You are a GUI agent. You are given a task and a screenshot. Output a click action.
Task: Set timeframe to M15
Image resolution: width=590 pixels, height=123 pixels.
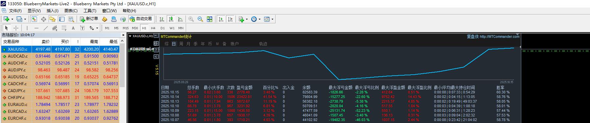(x=126, y=28)
